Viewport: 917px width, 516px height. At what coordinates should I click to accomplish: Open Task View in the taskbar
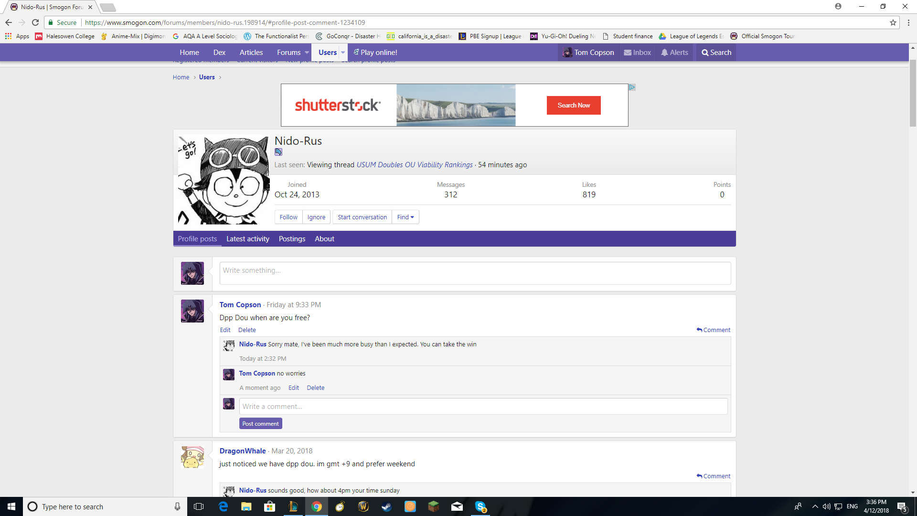coord(199,506)
